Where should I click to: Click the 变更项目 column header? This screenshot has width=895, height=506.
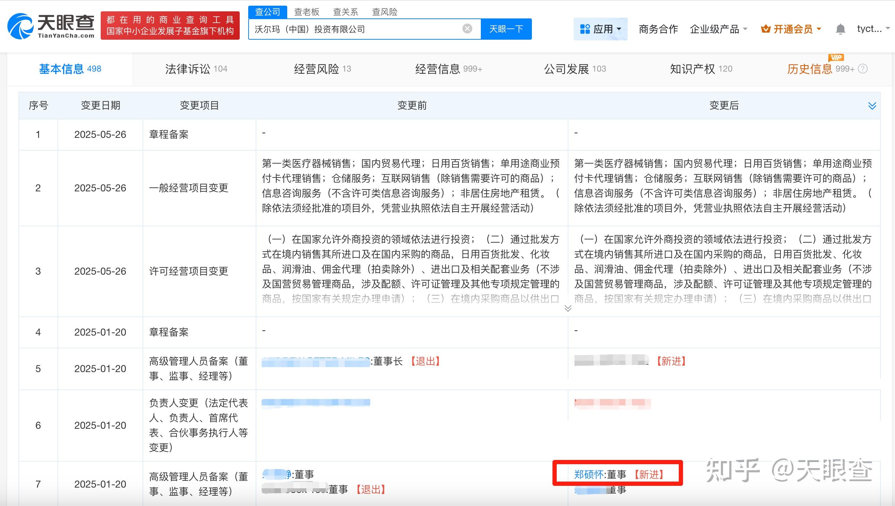(x=199, y=106)
